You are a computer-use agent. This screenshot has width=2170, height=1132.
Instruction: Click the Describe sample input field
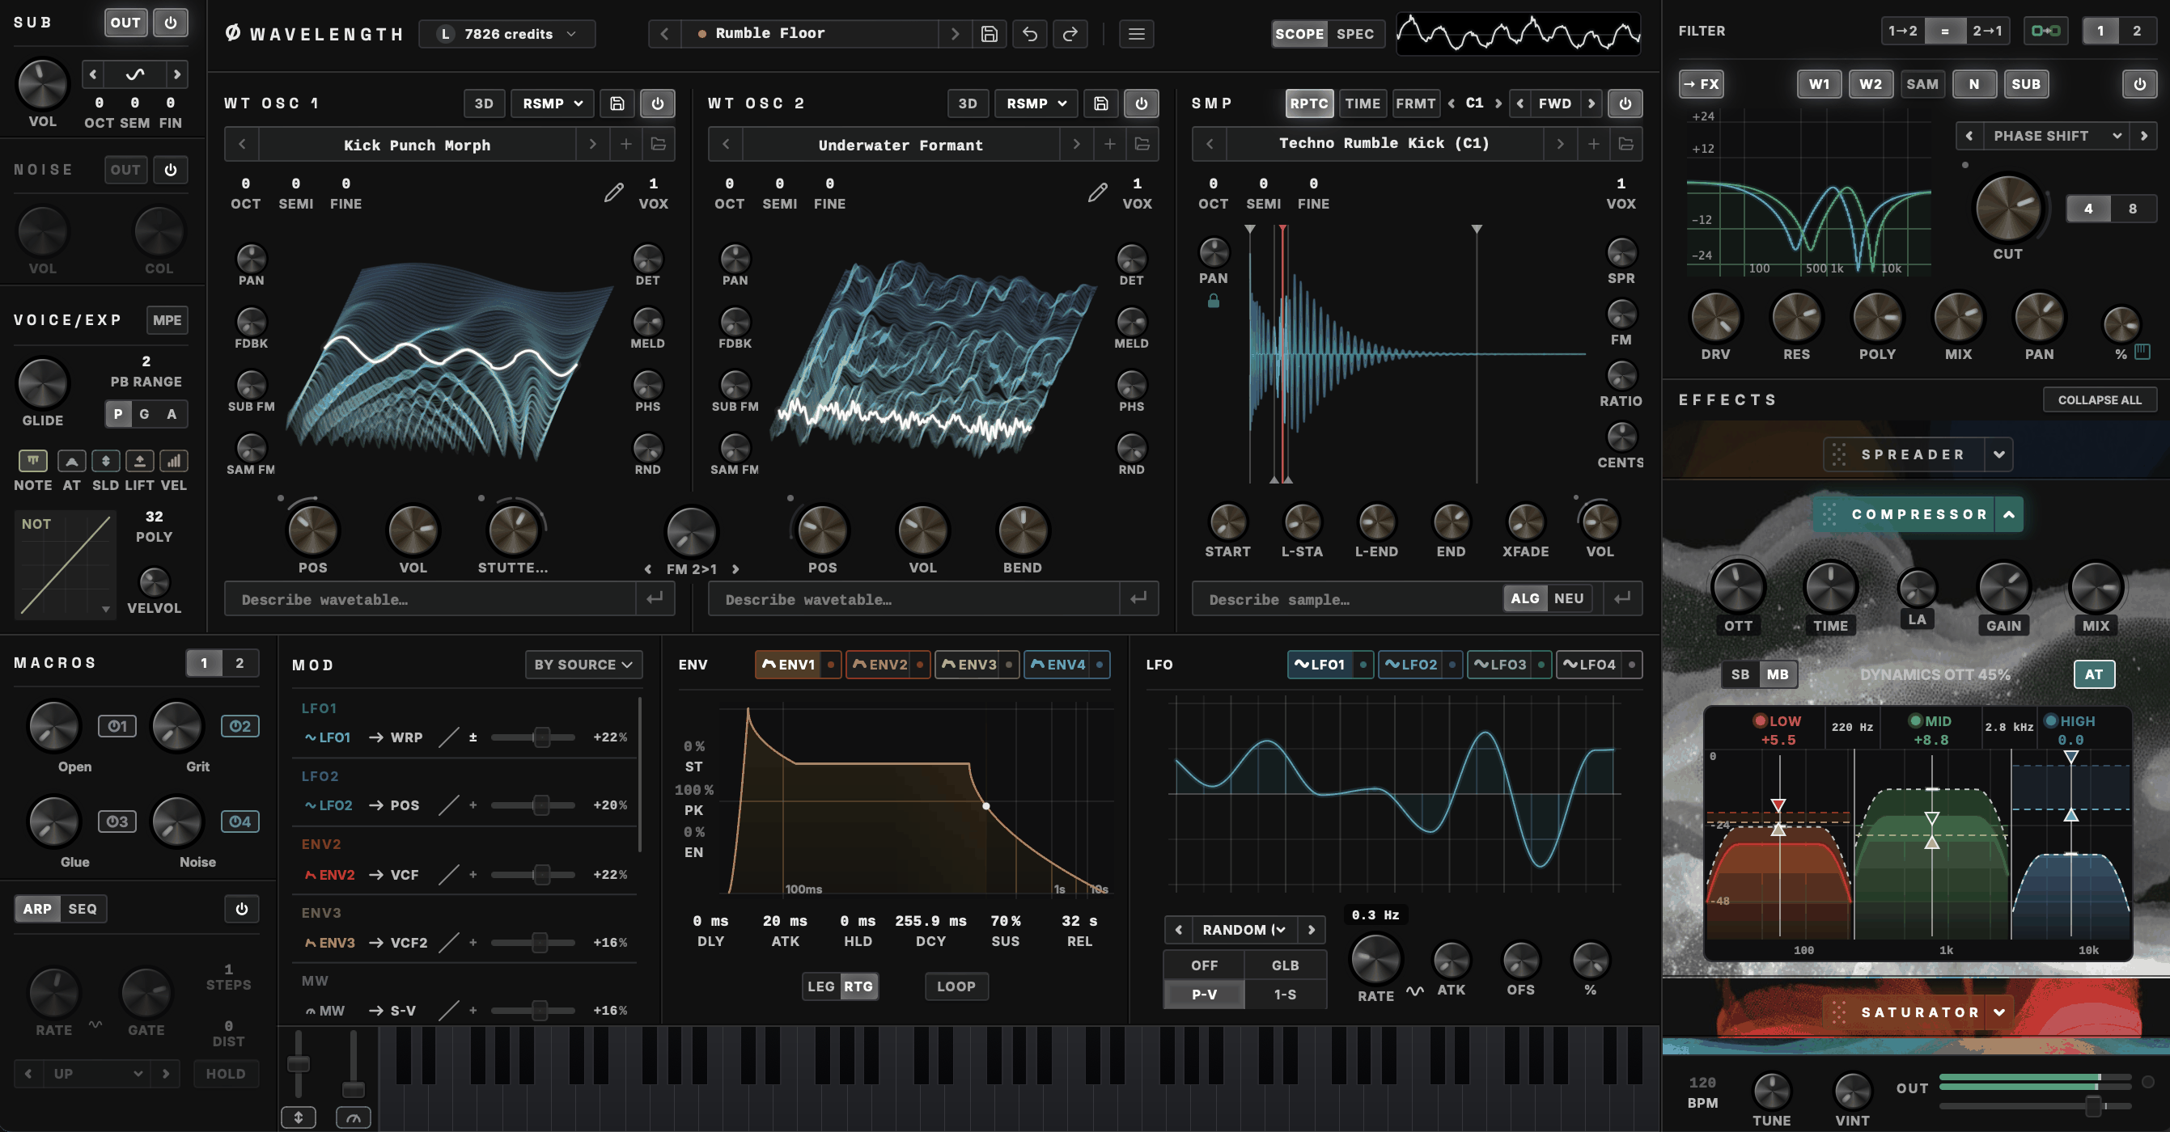1348,599
